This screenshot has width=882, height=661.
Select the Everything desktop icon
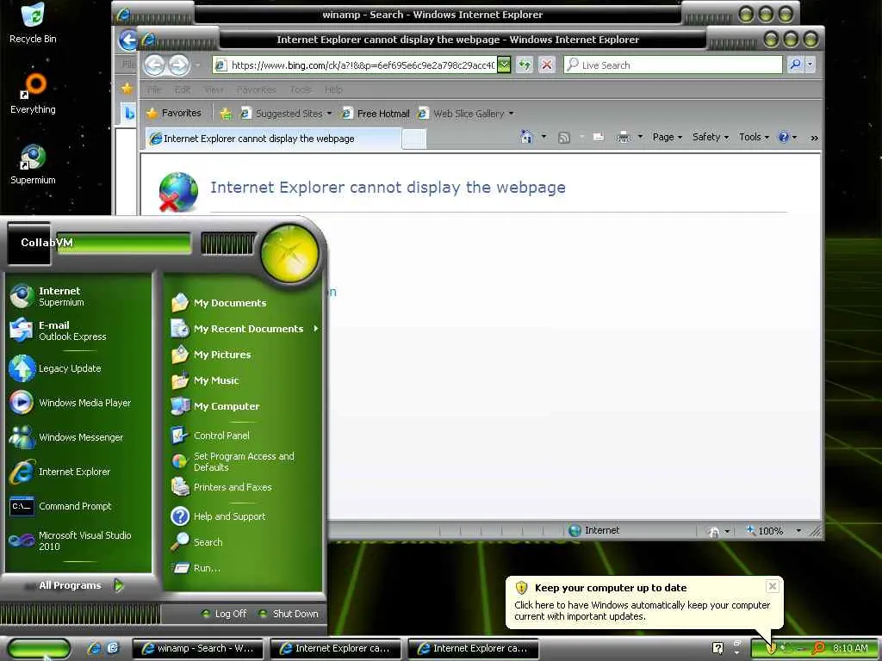33,93
